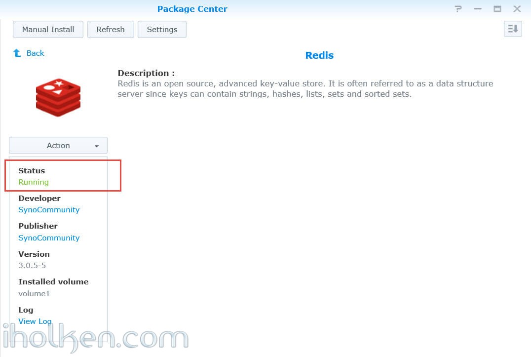Open the View Log link
This screenshot has height=357, width=531.
click(35, 321)
